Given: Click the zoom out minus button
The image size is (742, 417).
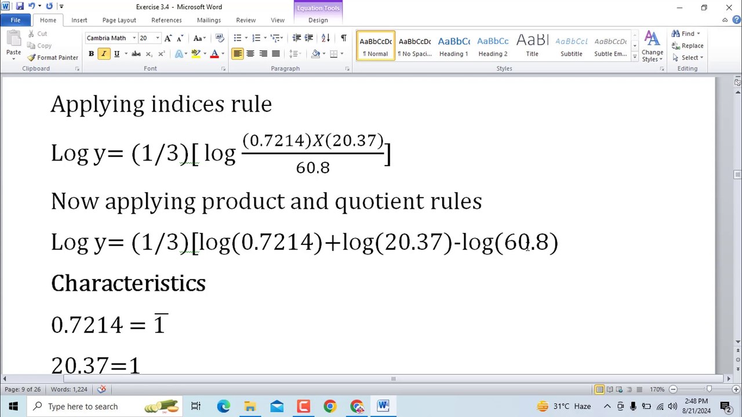Looking at the screenshot, I should [673, 389].
